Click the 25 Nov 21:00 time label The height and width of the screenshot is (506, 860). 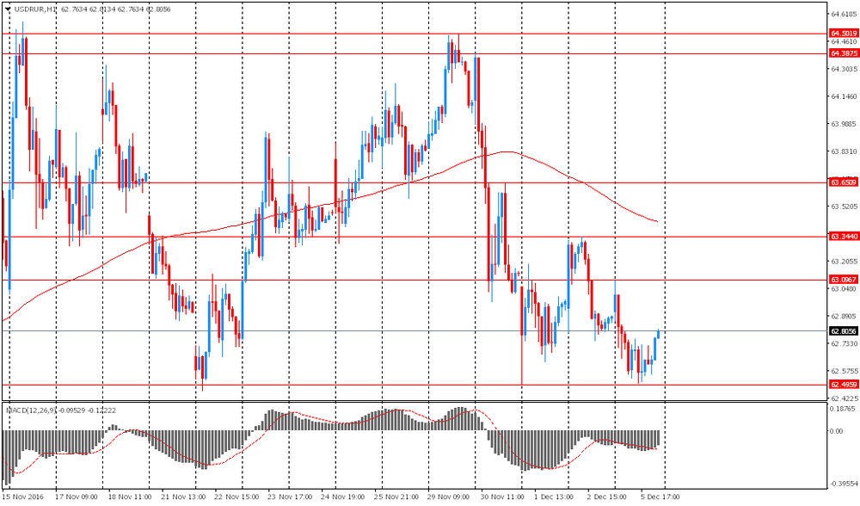coord(396,497)
